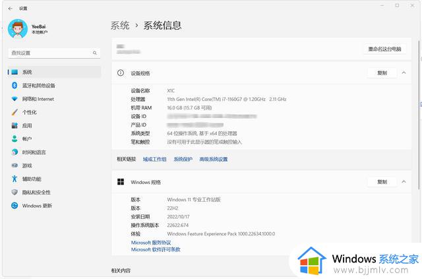This screenshot has height=279, width=422.
Task: Click the device name X1C value
Action: click(171, 91)
